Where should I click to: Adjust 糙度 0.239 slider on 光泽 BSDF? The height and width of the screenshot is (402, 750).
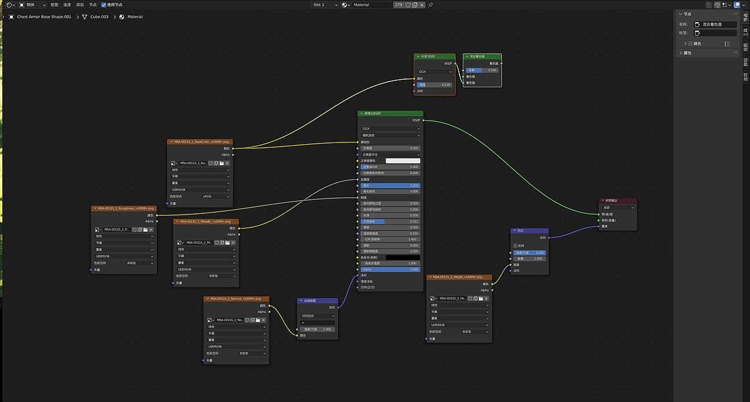pyautogui.click(x=434, y=85)
